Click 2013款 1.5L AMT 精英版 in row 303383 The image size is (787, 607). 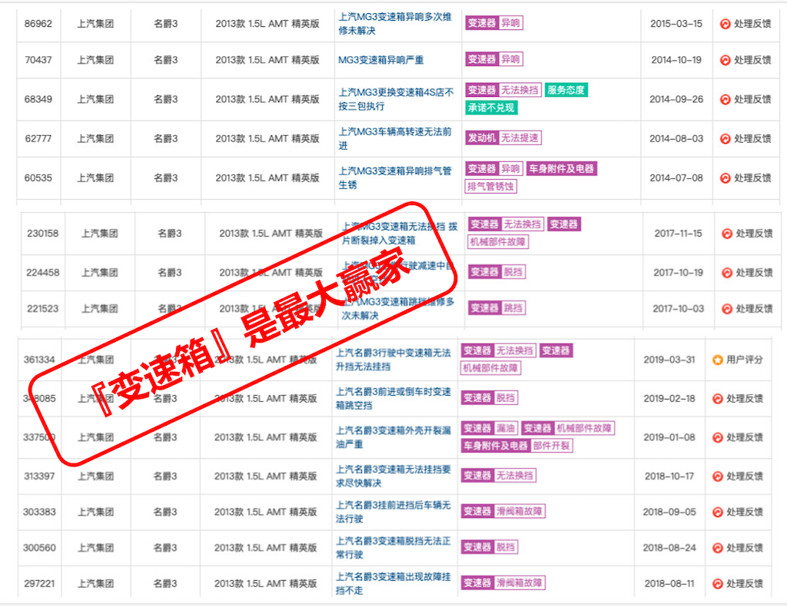click(x=265, y=512)
